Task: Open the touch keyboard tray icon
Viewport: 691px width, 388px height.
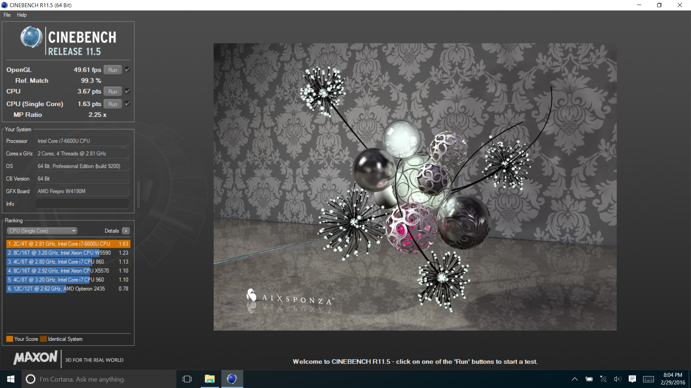Action: tap(649, 379)
